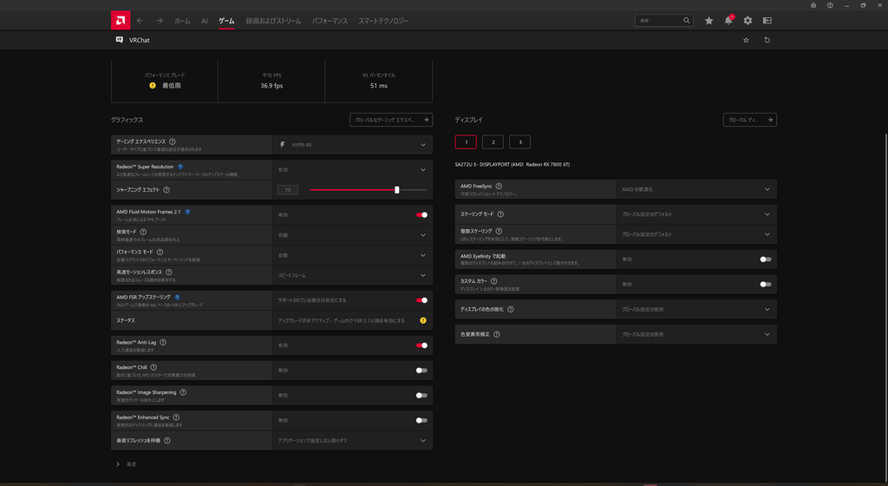The image size is (888, 486).
Task: Show help for シャープニング エフェクト
Action: [166, 190]
